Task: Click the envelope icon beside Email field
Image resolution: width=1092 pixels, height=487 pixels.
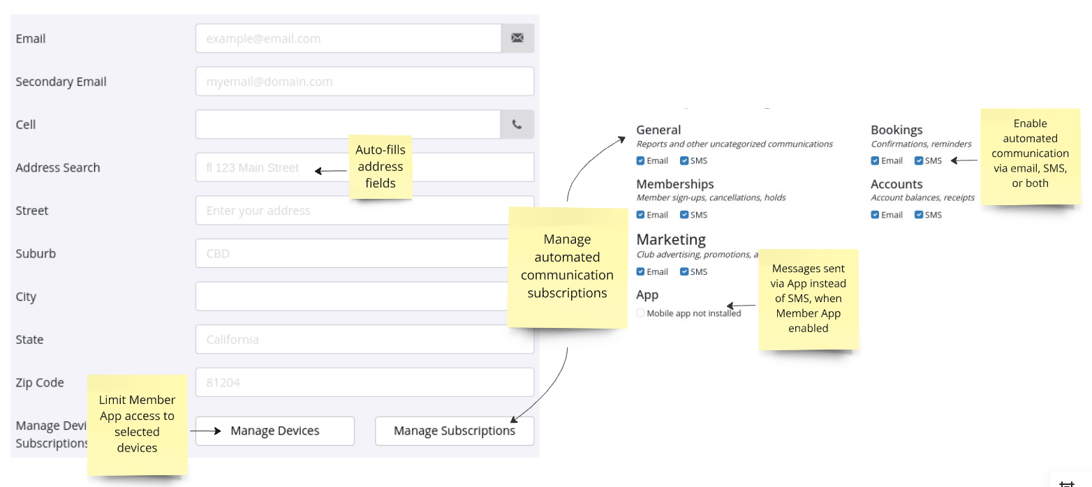Action: 517,38
